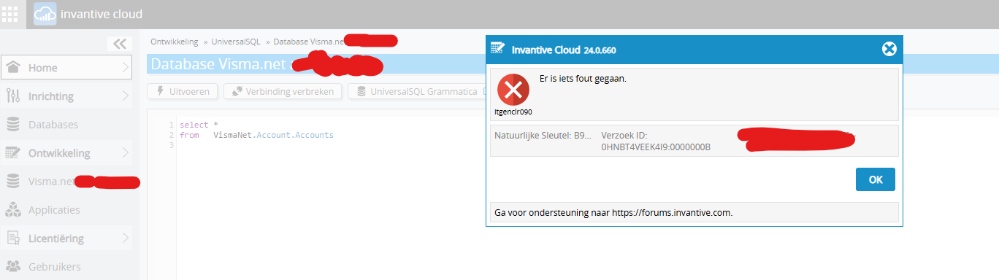This screenshot has height=280, width=999.
Task: Open Inrichting in the sidebar
Action: pyautogui.click(x=66, y=96)
